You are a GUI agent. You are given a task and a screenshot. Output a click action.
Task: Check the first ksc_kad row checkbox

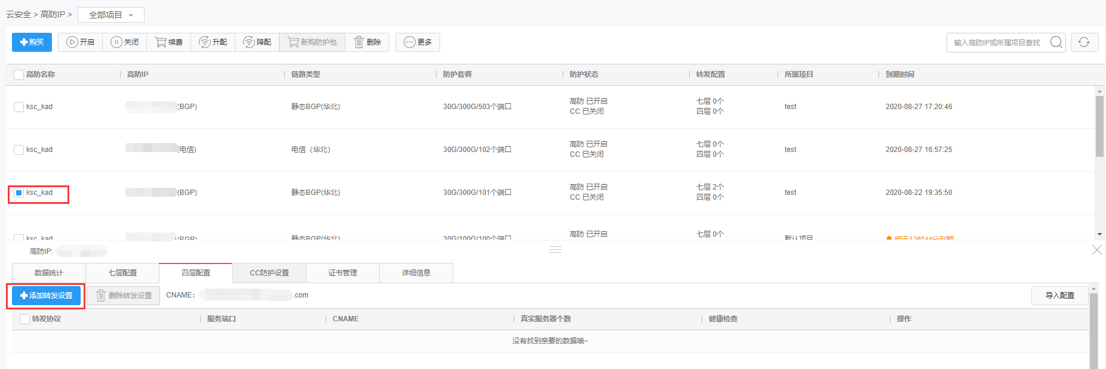coord(19,107)
